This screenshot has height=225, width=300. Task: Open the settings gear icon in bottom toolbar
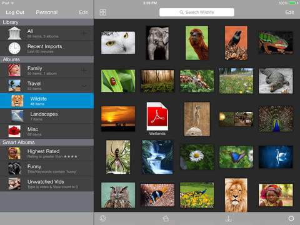[x=291, y=218]
